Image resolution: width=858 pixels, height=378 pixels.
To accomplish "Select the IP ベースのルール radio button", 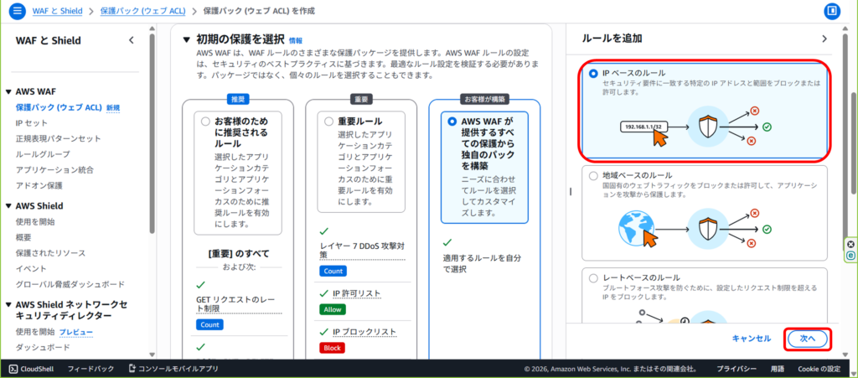I will click(x=593, y=74).
